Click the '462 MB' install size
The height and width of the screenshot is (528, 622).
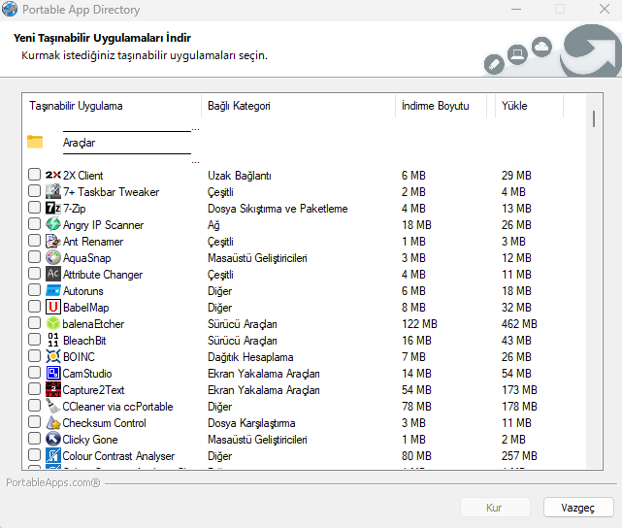coord(519,324)
